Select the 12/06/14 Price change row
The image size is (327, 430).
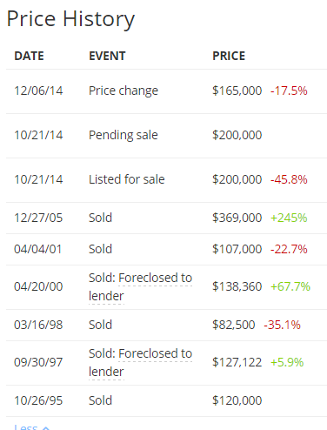pos(166,91)
